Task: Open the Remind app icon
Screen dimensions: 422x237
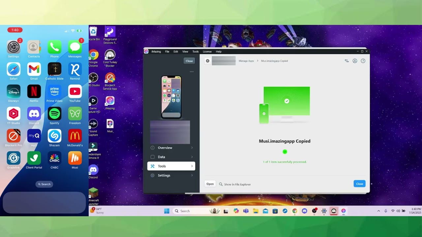Action: 75,69
